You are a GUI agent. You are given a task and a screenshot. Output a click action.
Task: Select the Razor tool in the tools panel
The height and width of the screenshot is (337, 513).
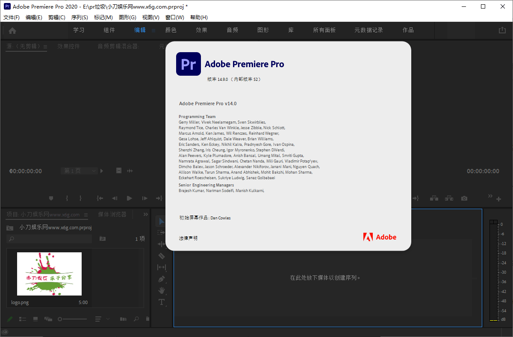pyautogui.click(x=162, y=256)
